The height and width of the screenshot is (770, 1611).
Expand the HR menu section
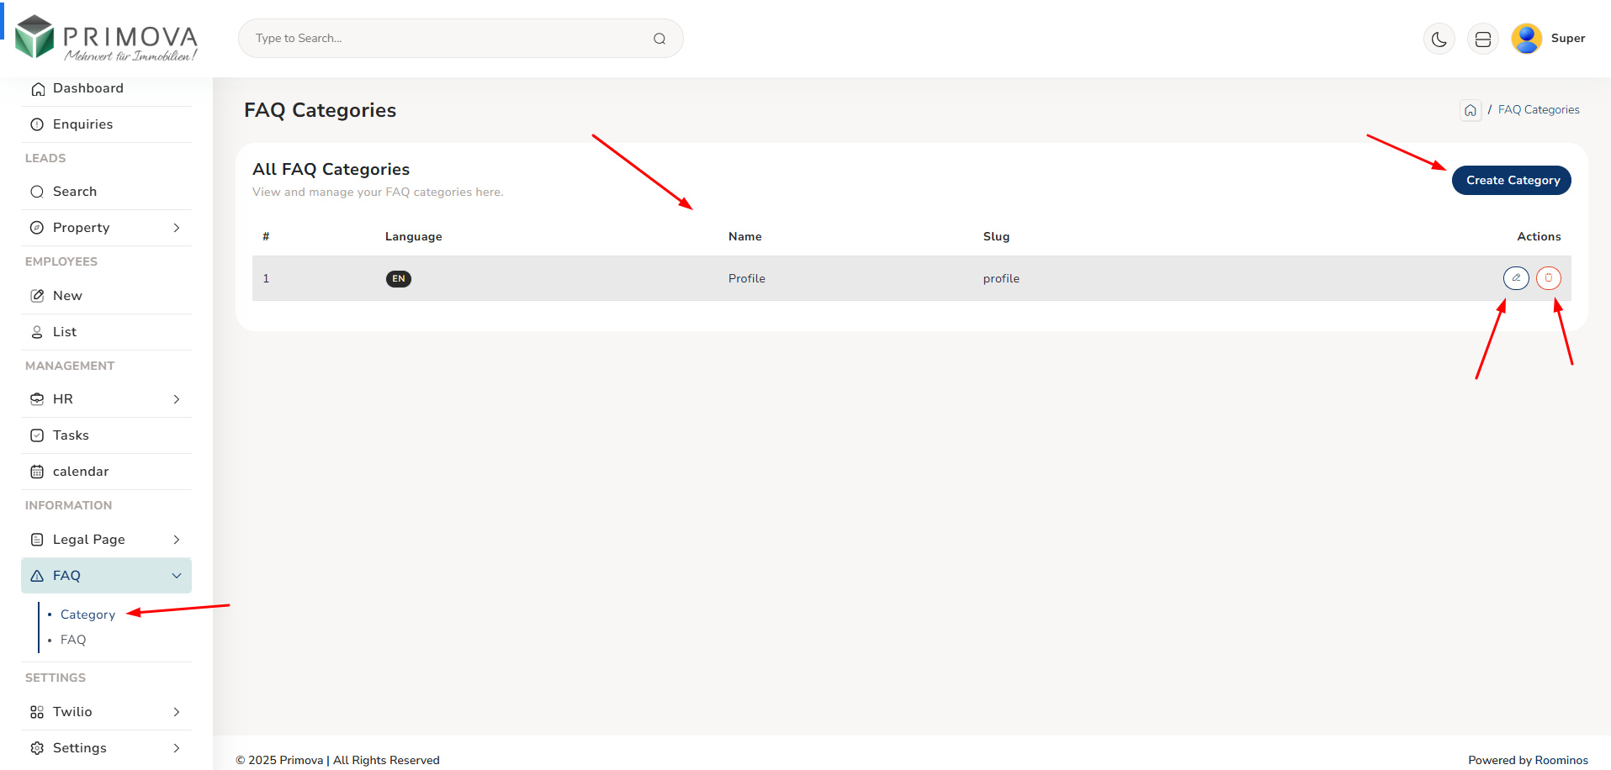point(106,399)
